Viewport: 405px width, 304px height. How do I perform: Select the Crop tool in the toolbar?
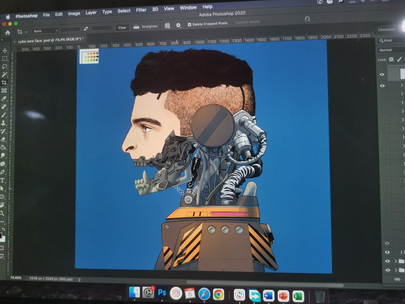pos(4,83)
